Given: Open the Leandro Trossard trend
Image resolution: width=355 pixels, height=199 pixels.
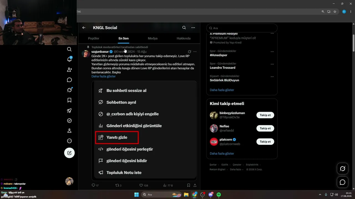Looking at the screenshot, I should [x=222, y=68].
